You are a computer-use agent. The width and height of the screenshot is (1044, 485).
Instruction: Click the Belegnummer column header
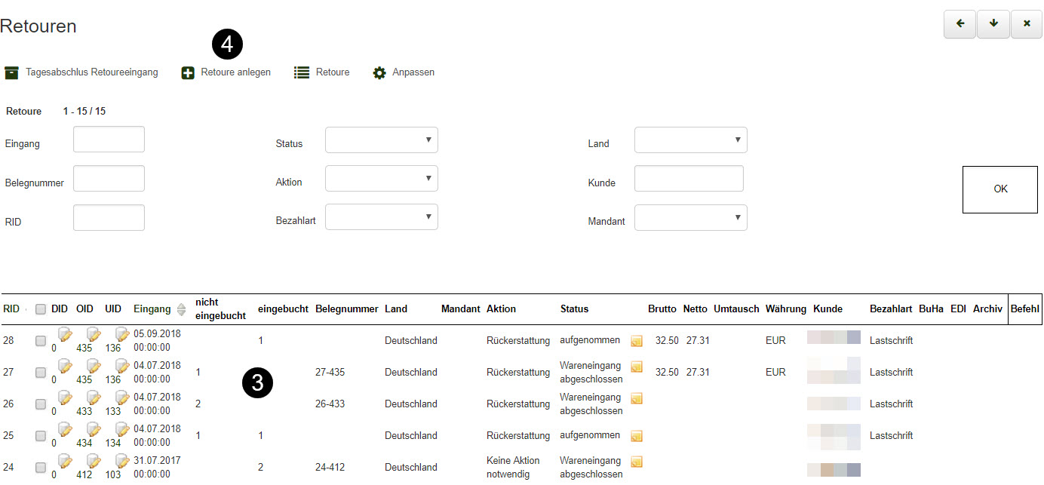point(346,309)
